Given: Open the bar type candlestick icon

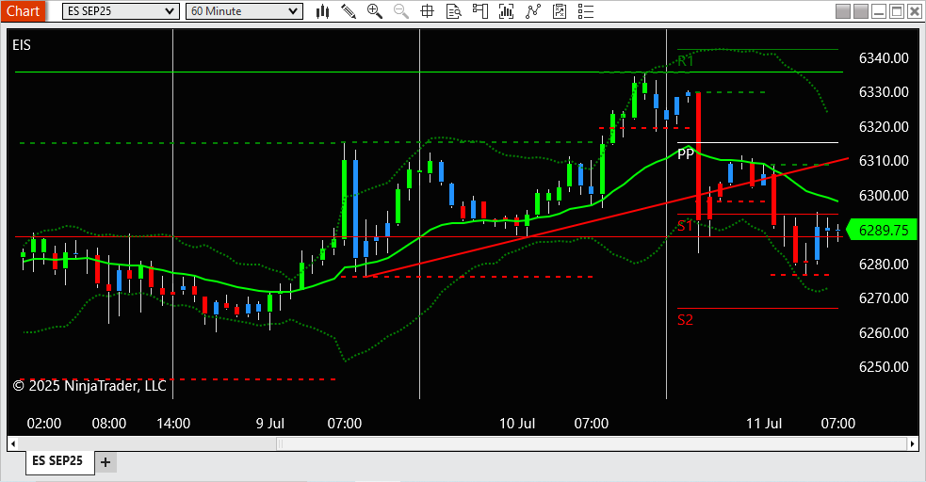Looking at the screenshot, I should pos(322,11).
